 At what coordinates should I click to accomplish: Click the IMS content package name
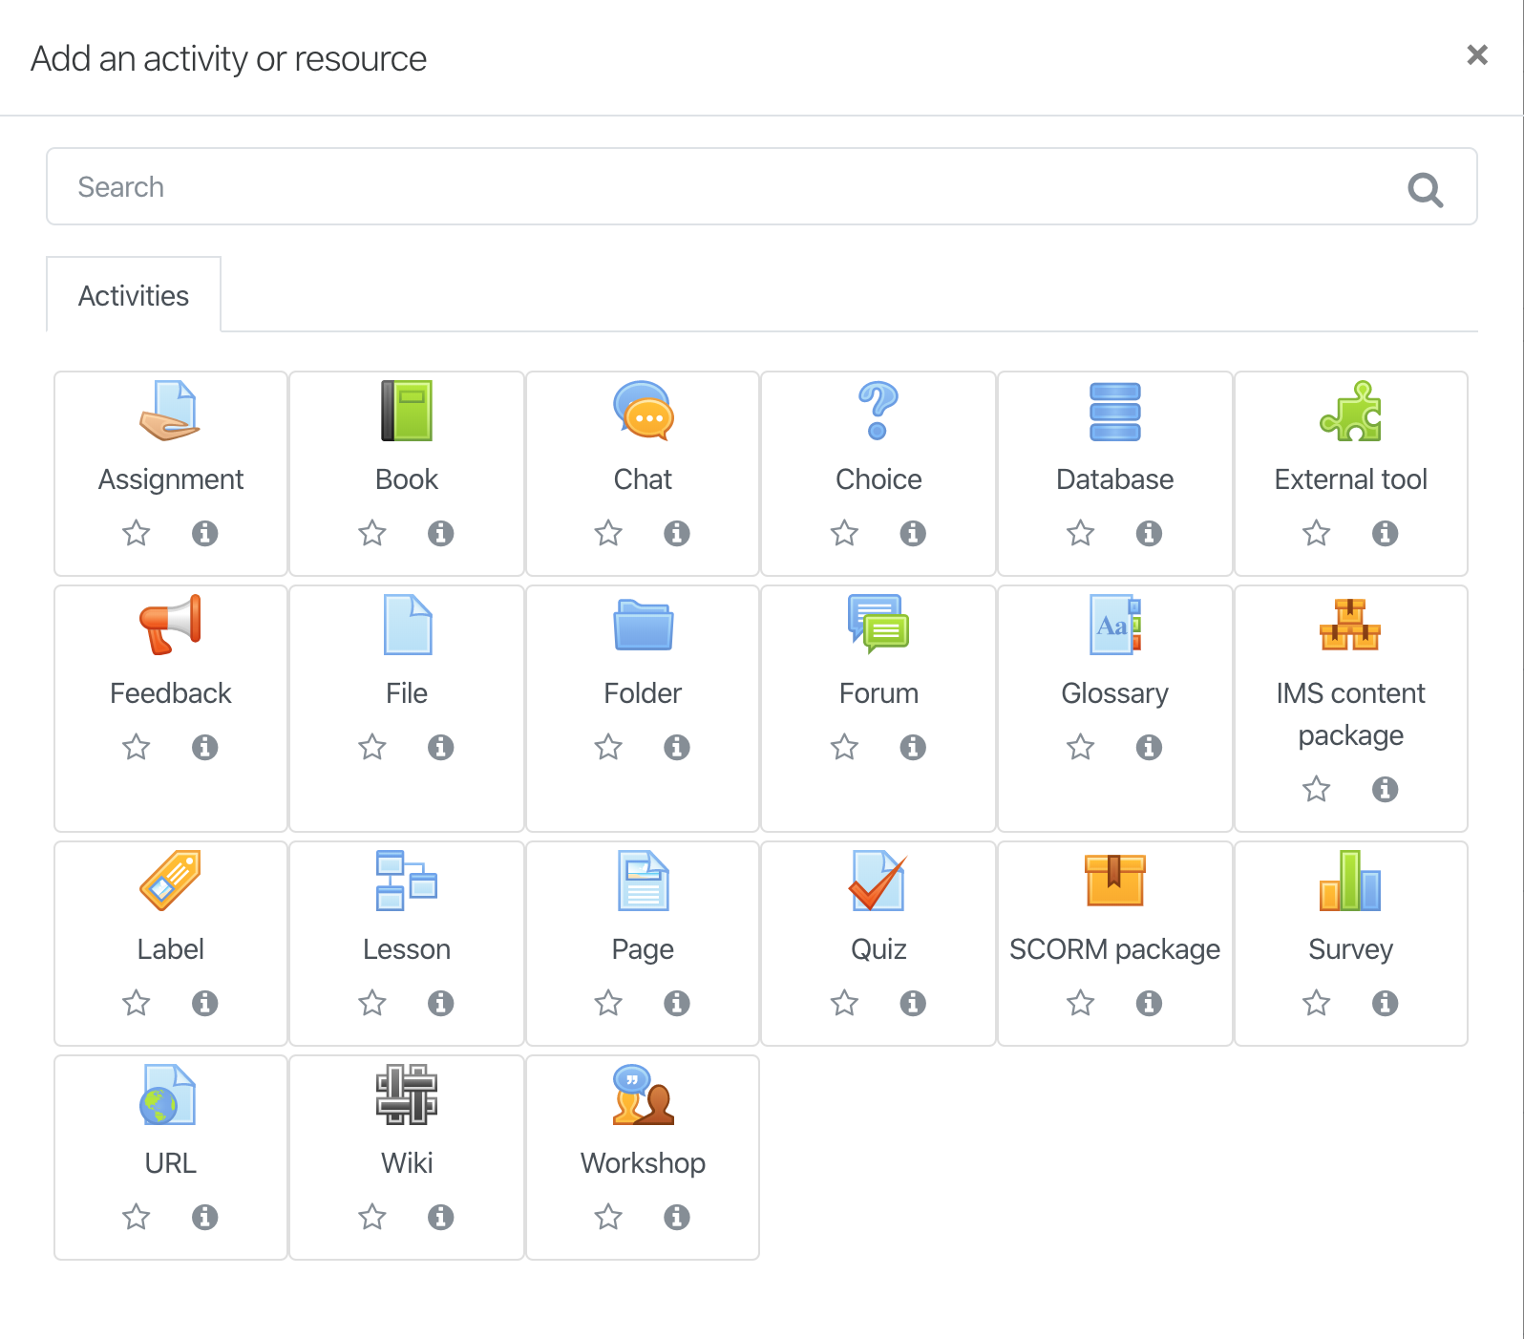pyautogui.click(x=1350, y=714)
